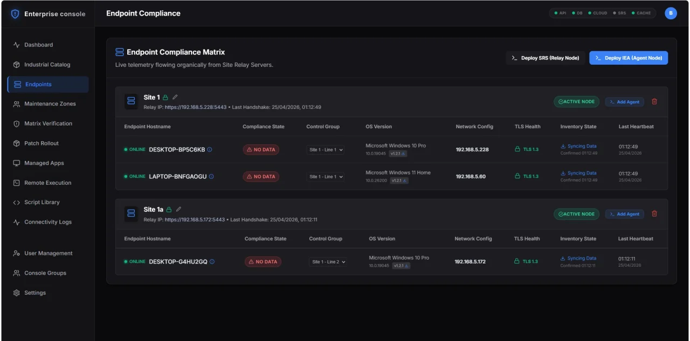Click Site 1 relay URL https://192.168.5.228:5443
Image resolution: width=690 pixels, height=341 pixels.
(196, 107)
